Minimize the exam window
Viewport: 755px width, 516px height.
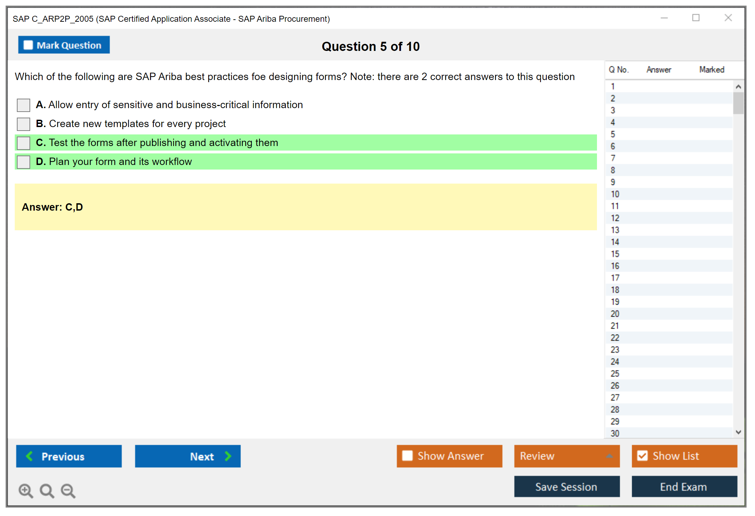pos(664,18)
